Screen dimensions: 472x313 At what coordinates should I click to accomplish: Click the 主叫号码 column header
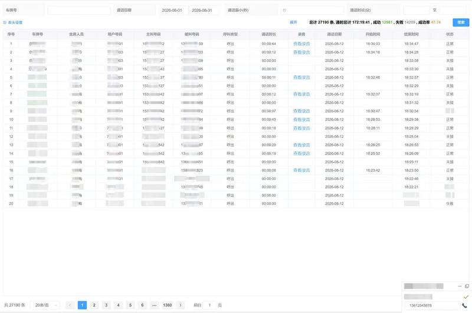(x=153, y=34)
